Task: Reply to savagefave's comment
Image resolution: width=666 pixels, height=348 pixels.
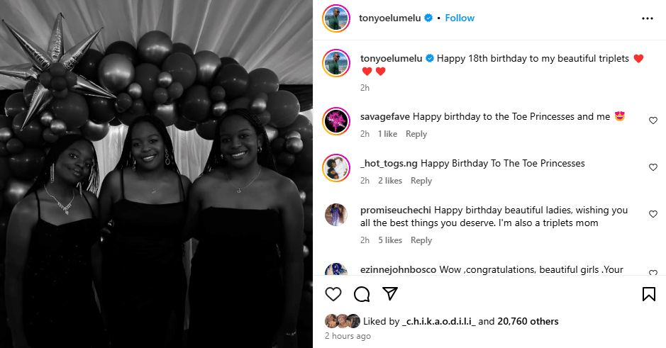Action: [x=416, y=134]
